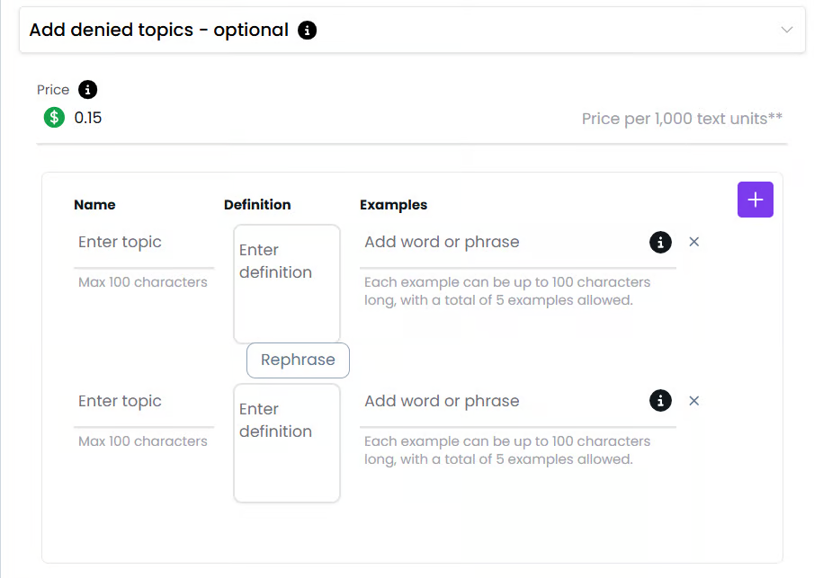This screenshot has width=814, height=578.
Task: Click the first Enter definition text area
Action: (286, 283)
